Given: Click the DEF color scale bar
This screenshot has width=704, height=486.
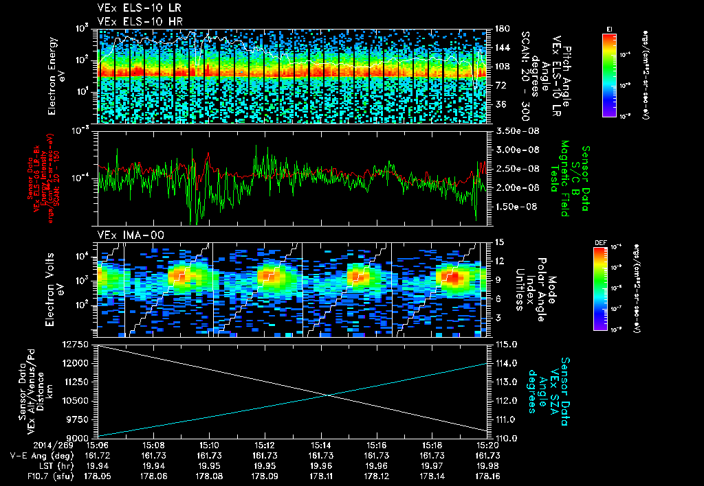Looking at the screenshot, I should (x=601, y=289).
